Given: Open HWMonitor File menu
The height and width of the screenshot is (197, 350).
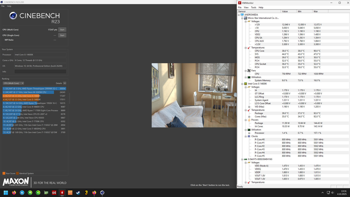Looking at the screenshot, I should click(x=240, y=7).
